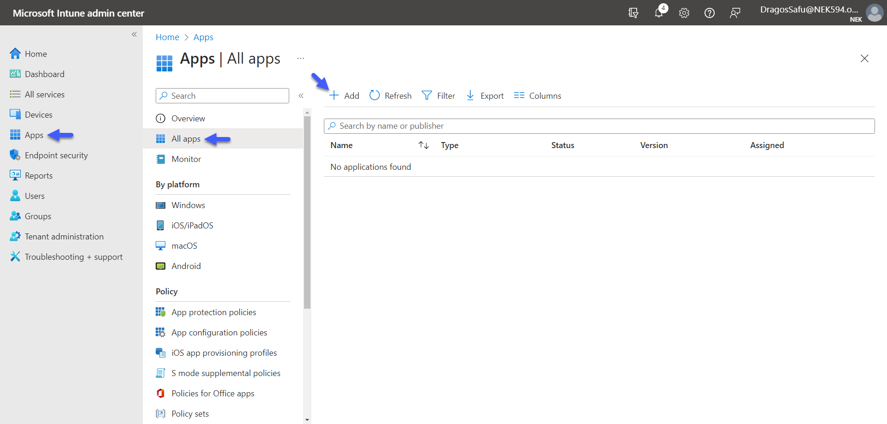The height and width of the screenshot is (424, 887).
Task: Click the macOS monitor icon
Action: coord(160,246)
